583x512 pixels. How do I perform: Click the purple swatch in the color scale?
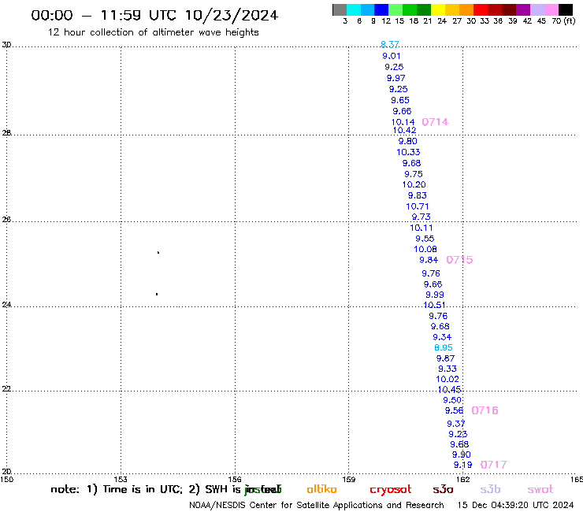click(523, 9)
